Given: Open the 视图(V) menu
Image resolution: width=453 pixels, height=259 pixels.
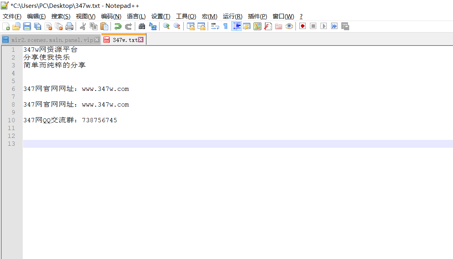Looking at the screenshot, I should click(x=86, y=16).
